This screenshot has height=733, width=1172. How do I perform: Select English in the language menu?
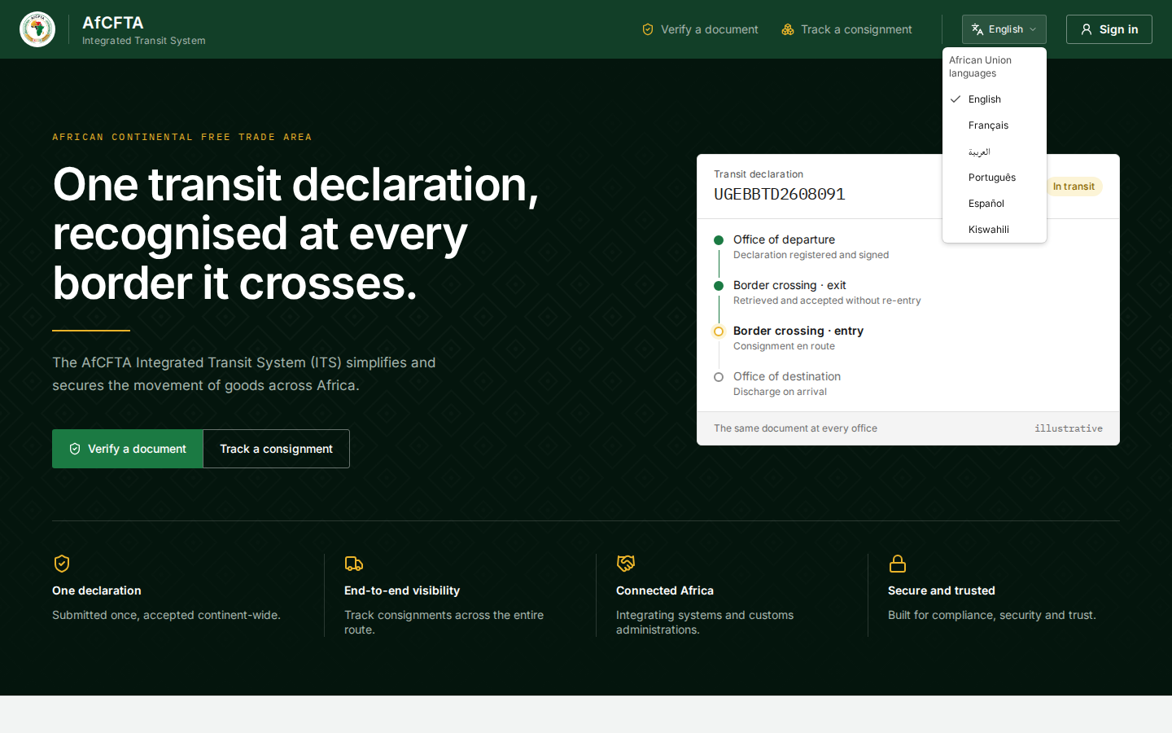point(995,99)
